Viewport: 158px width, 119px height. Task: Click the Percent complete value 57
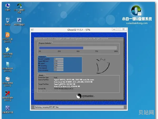pyautogui.click(x=58, y=59)
